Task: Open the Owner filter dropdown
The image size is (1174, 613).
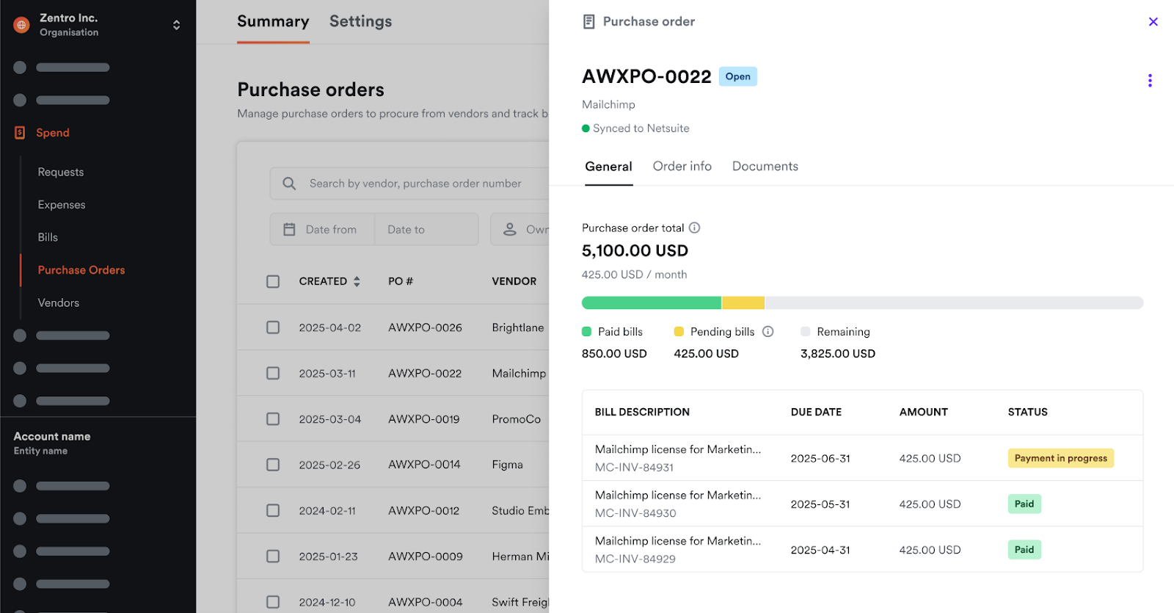Action: (522, 230)
